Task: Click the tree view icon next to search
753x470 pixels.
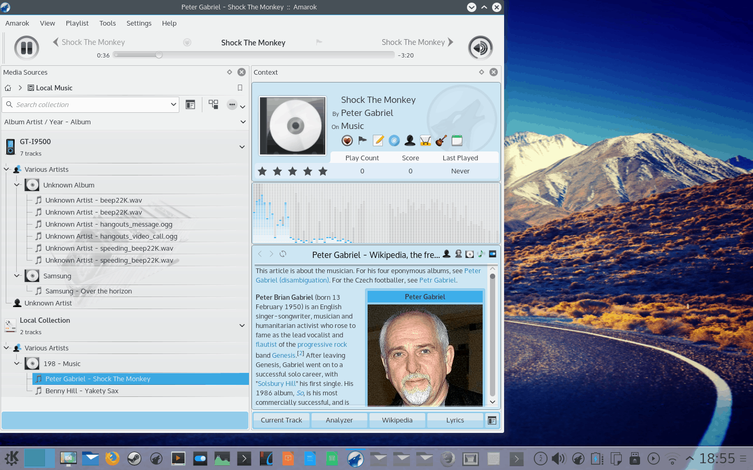Action: [x=190, y=104]
